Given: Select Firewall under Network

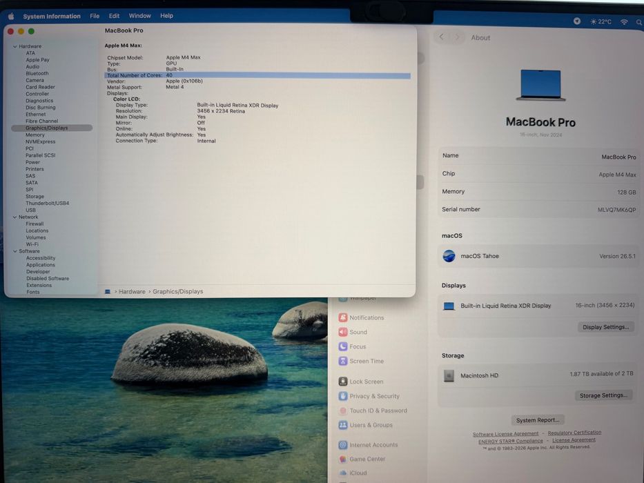Looking at the screenshot, I should (x=35, y=224).
